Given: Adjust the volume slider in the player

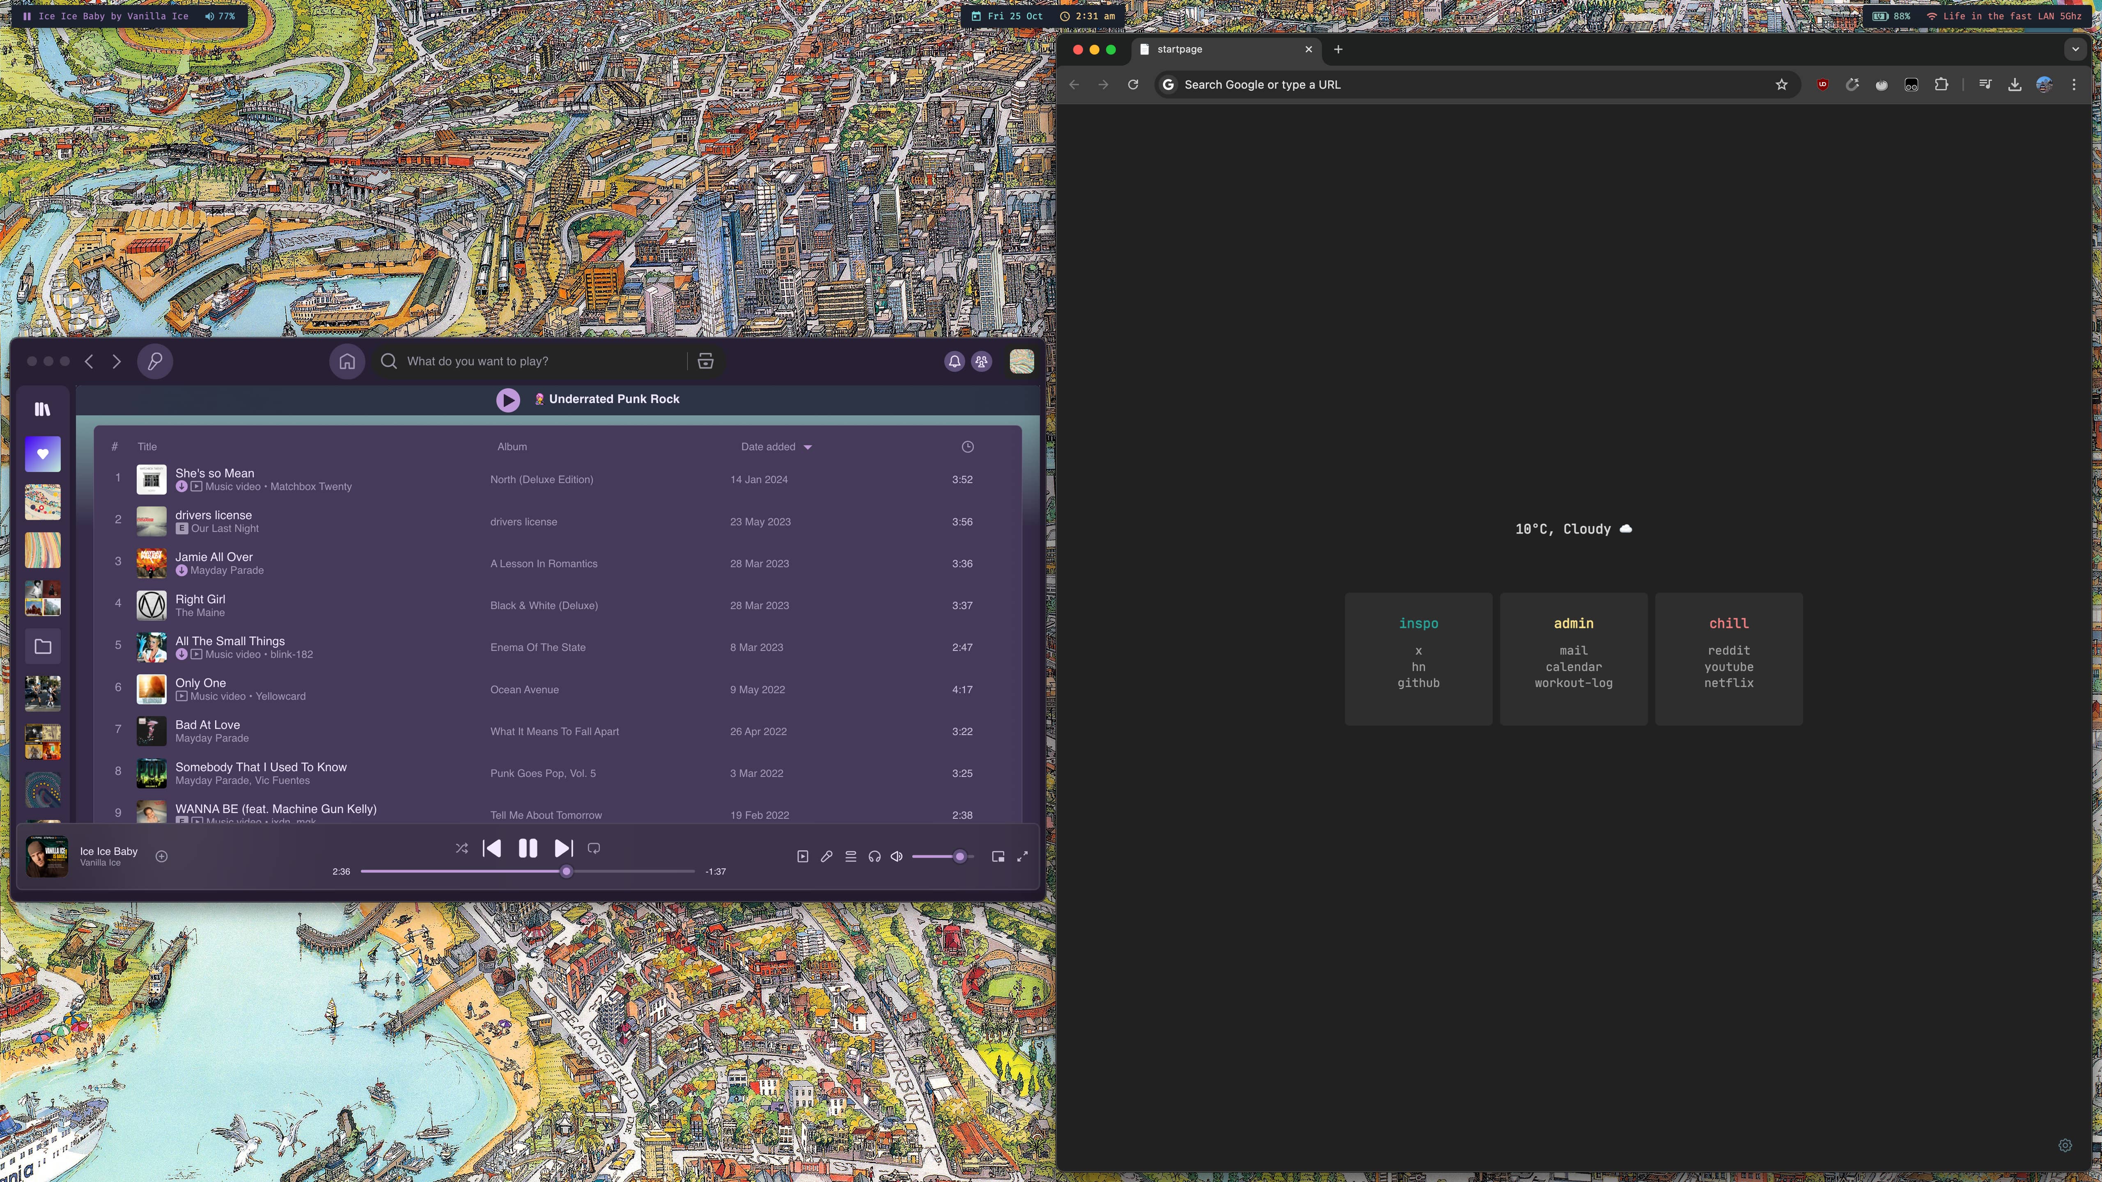Looking at the screenshot, I should click(x=943, y=857).
